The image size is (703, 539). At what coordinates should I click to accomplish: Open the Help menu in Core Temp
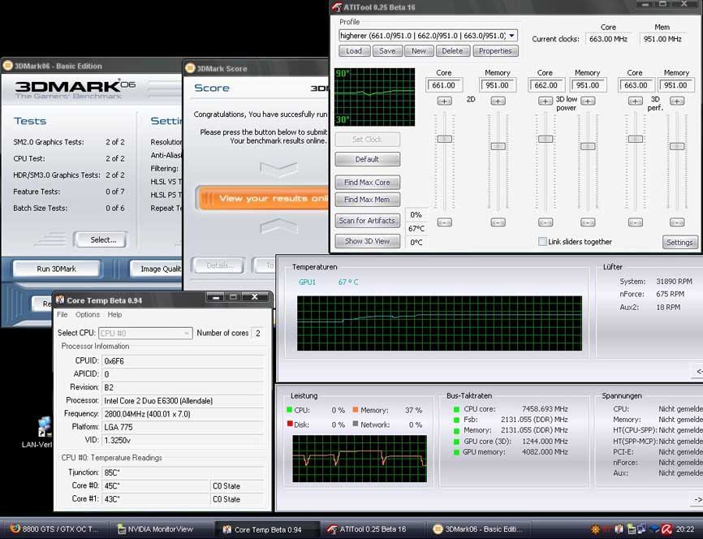[x=114, y=314]
